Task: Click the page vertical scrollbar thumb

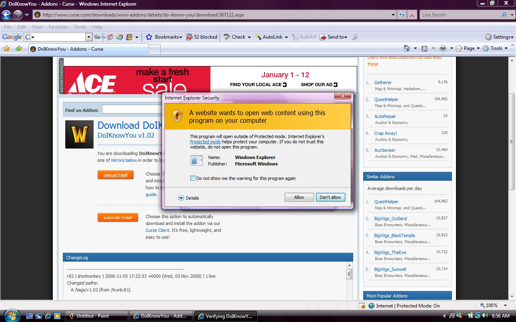Action: (512, 142)
